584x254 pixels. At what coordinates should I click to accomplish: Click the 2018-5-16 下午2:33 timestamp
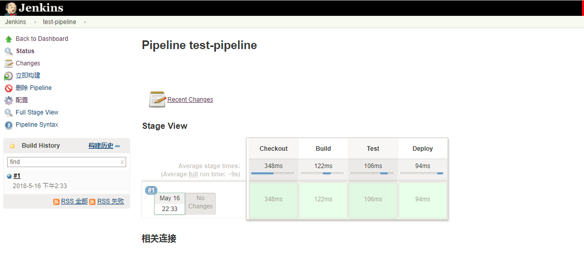(40, 186)
